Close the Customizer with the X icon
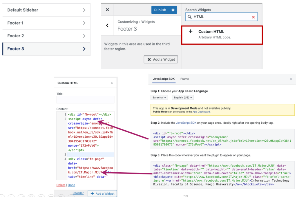The height and width of the screenshot is (197, 297). (x=107, y=10)
